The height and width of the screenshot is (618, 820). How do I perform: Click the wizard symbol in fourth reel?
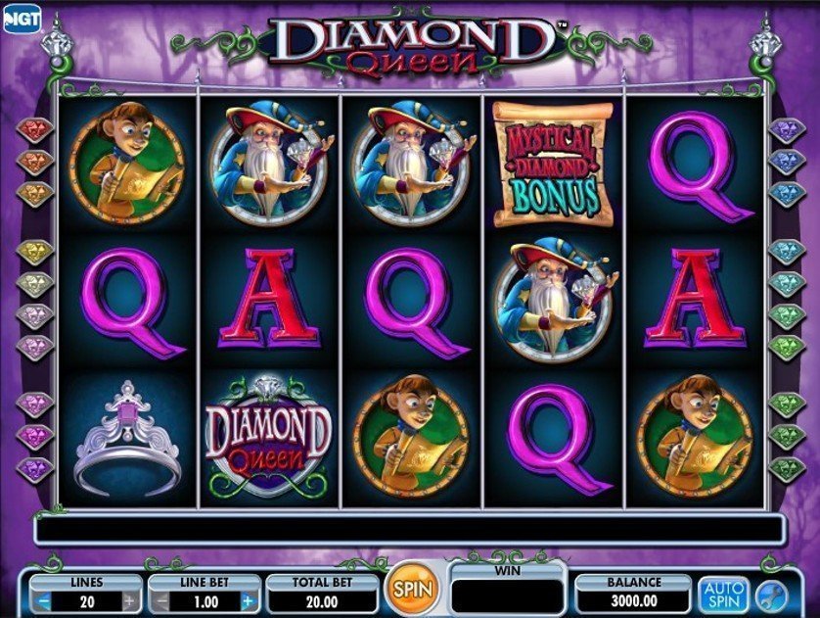click(x=556, y=300)
